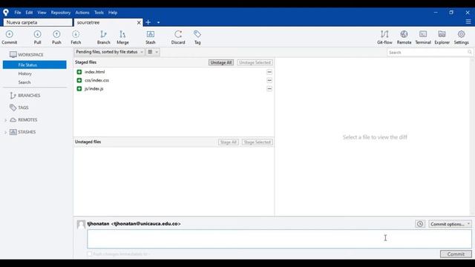Click the Fetch toolbar icon
Screen dimensions: 475x267
pos(76,38)
